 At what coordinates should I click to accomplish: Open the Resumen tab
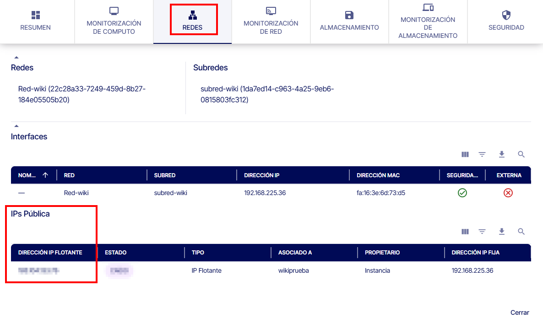(x=36, y=21)
